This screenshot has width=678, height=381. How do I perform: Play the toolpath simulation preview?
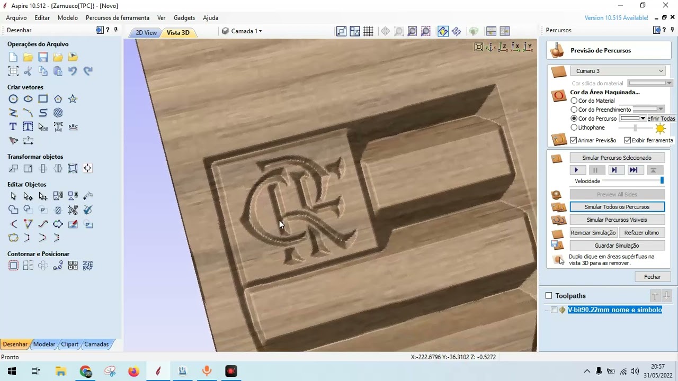(x=577, y=170)
